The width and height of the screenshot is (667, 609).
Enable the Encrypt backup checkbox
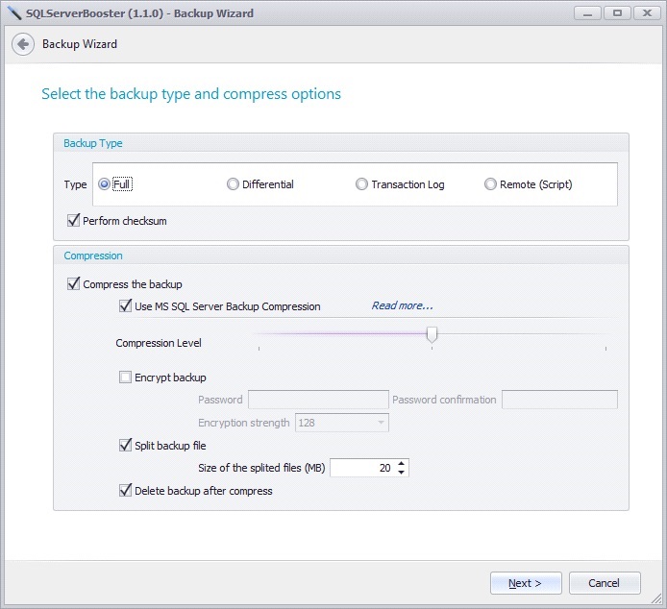click(x=126, y=378)
